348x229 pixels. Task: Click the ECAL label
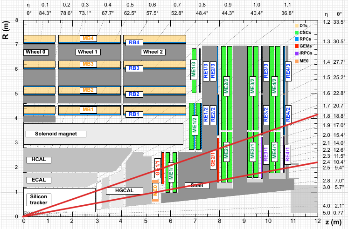tap(39, 180)
